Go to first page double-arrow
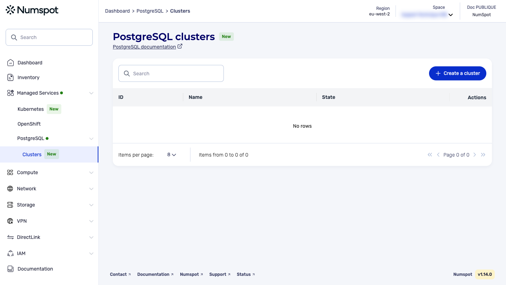 [430, 155]
